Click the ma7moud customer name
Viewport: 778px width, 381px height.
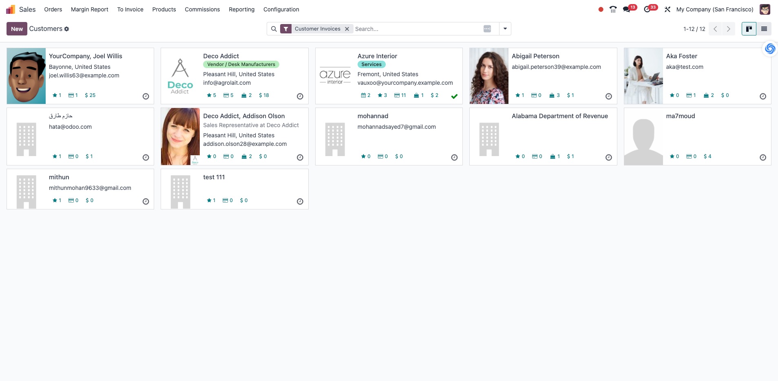tap(681, 116)
